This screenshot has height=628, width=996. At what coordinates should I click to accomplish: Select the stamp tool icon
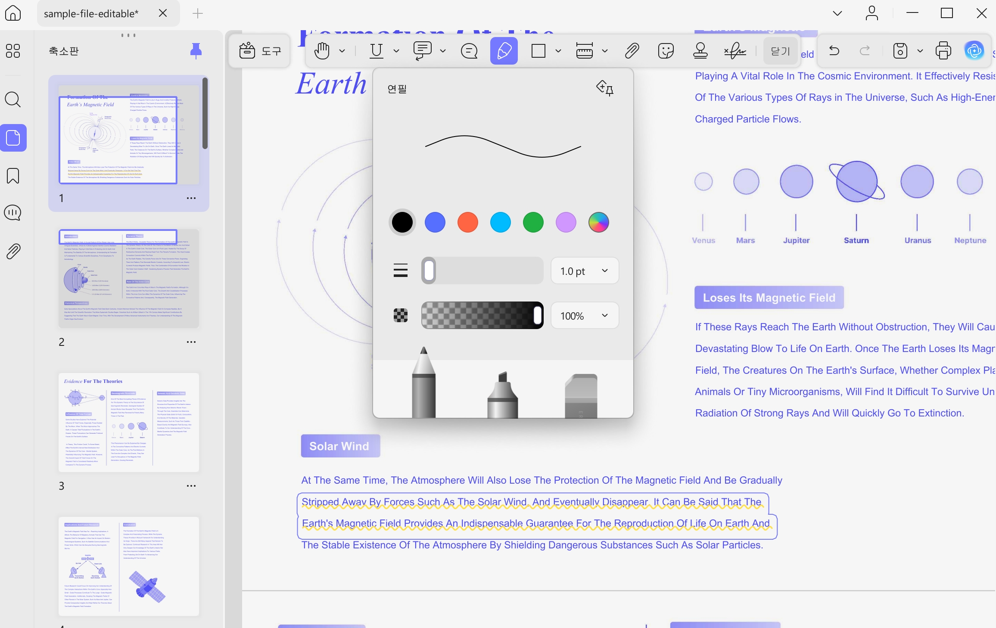pos(700,51)
